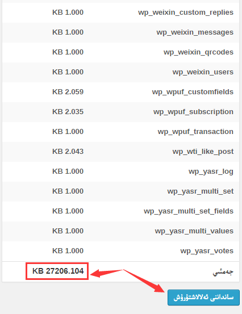
Task: Click the 2.035 KB size of wp_wpuf_subscription
Action: 68,111
